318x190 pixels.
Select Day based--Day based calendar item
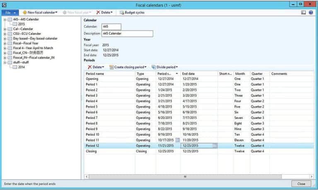[35, 38]
